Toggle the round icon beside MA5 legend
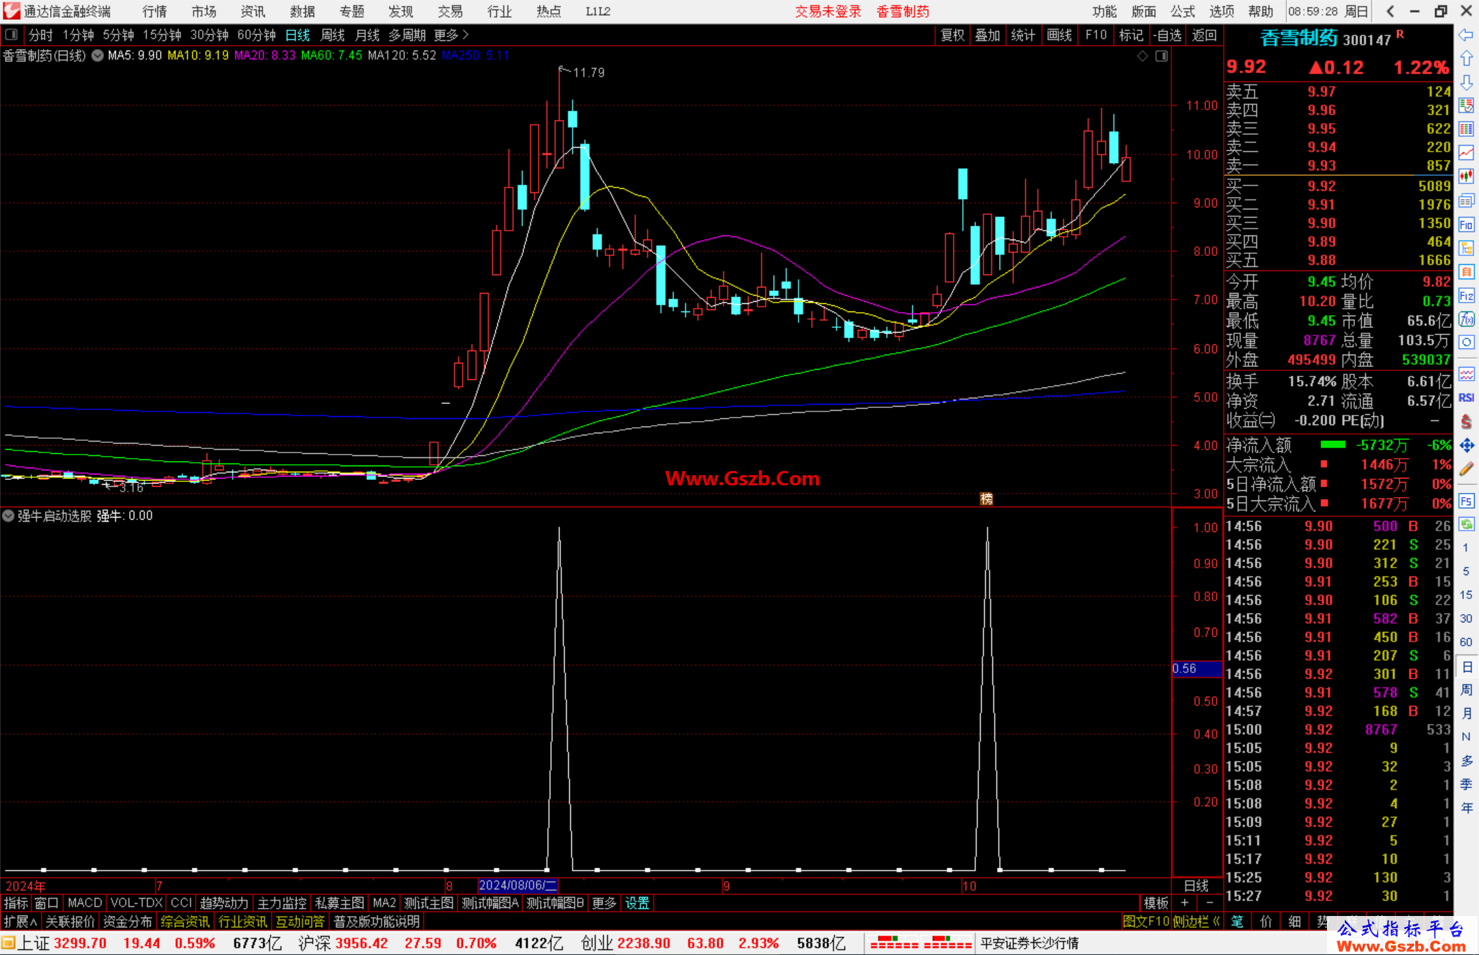 pos(98,55)
